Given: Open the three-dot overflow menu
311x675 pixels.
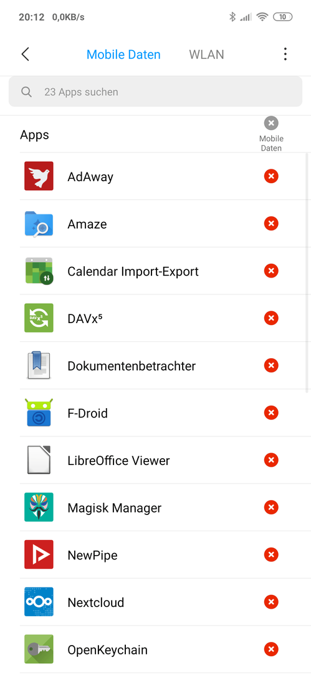Looking at the screenshot, I should (285, 54).
